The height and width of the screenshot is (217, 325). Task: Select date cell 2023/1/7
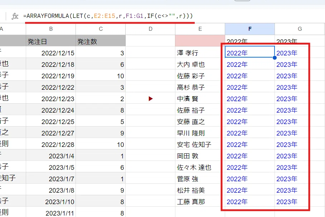click(x=51, y=178)
